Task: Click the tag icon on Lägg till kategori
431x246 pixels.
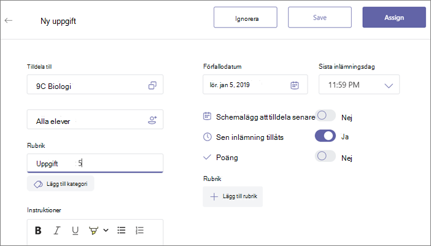Action: pos(38,184)
